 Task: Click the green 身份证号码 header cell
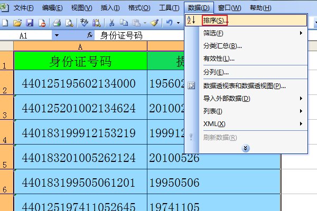point(80,61)
